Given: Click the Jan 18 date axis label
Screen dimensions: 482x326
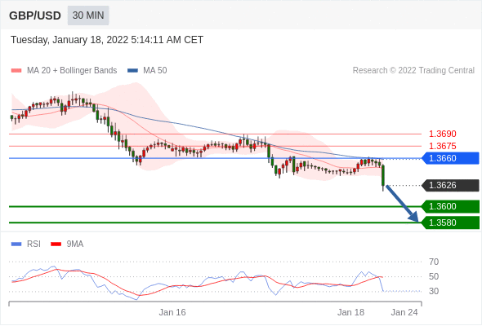Looking at the screenshot, I should [x=350, y=312].
